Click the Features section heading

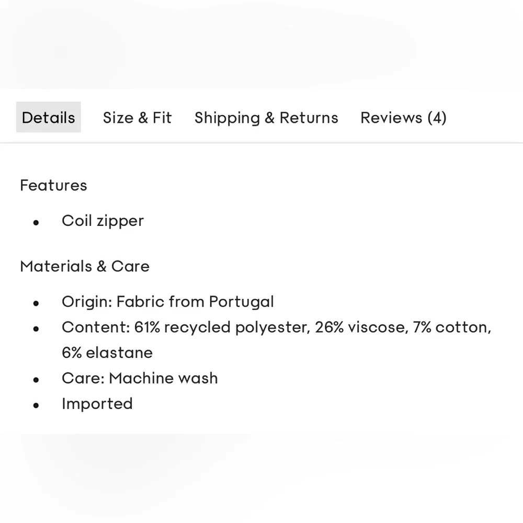[x=53, y=186]
